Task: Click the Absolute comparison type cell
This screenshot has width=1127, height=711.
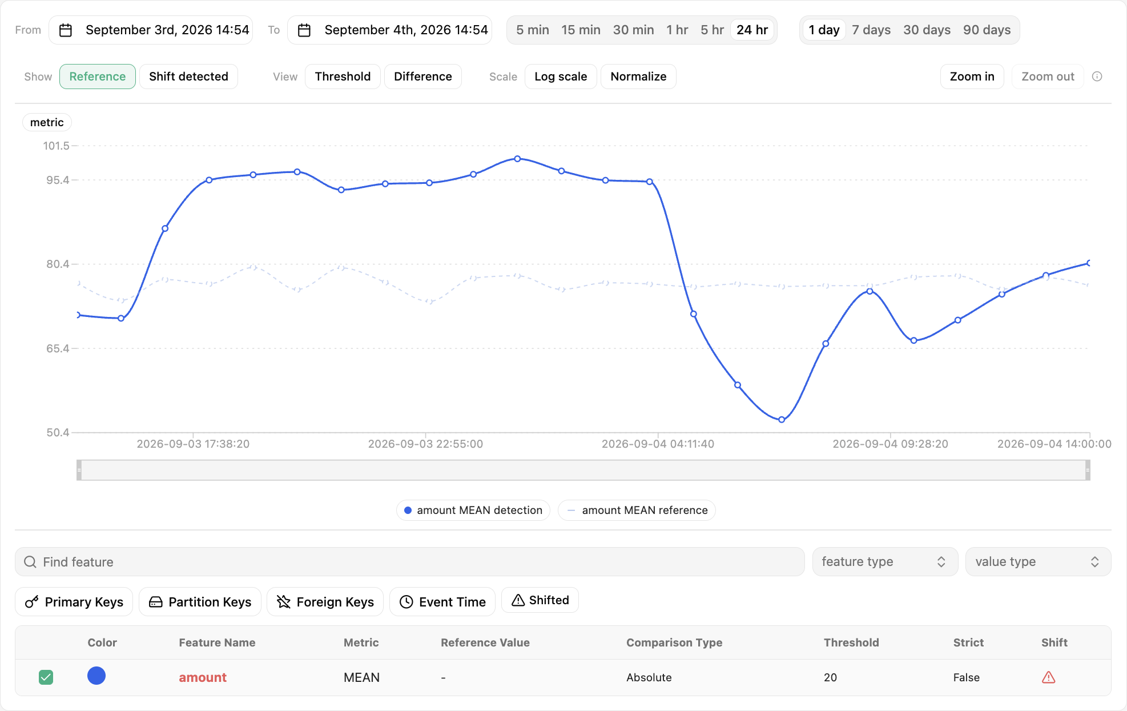Action: click(x=649, y=677)
